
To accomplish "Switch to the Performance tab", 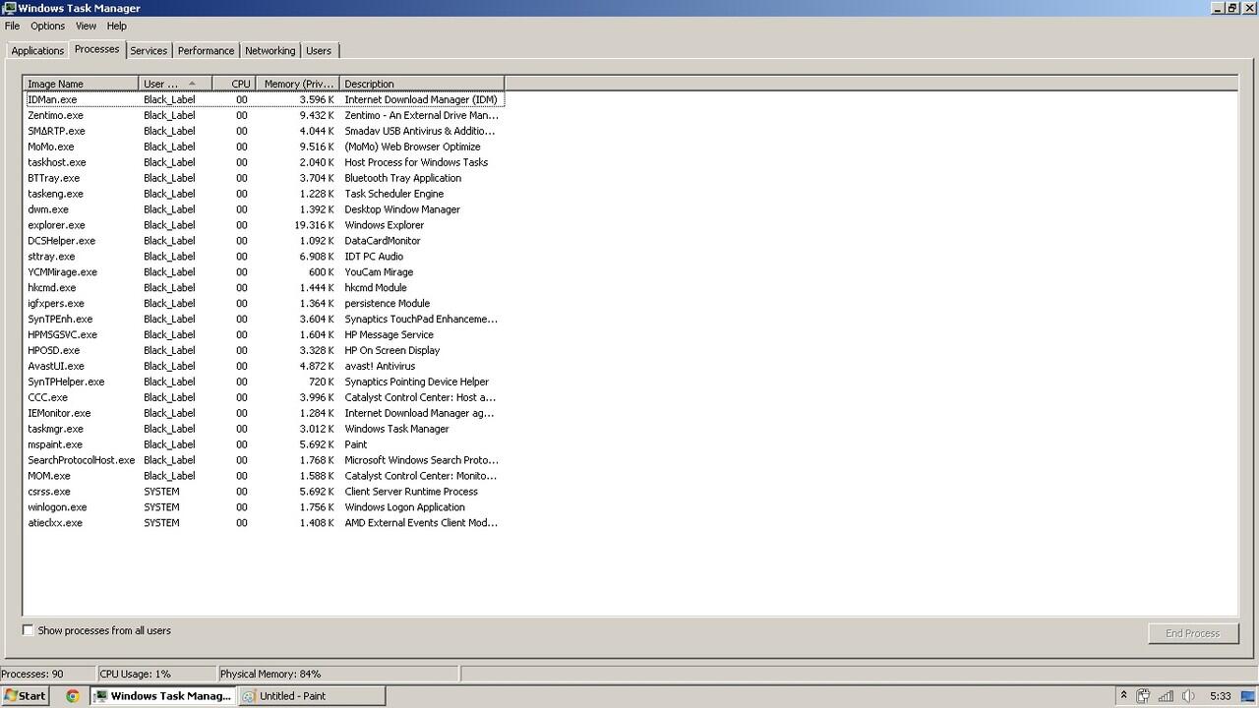I will pos(207,50).
